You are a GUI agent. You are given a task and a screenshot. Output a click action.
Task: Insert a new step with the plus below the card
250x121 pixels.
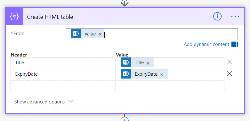coord(125,119)
